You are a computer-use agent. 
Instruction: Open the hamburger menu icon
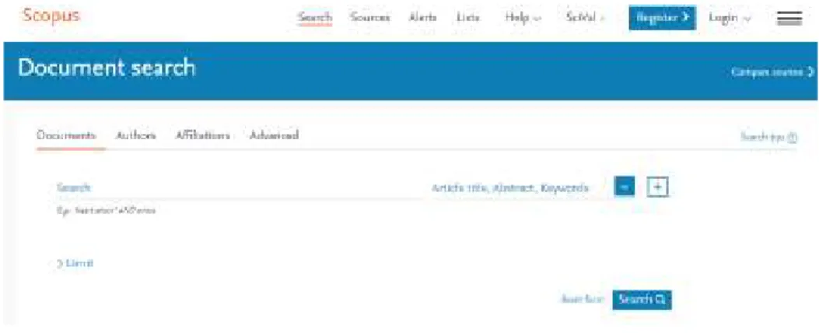pyautogui.click(x=789, y=18)
